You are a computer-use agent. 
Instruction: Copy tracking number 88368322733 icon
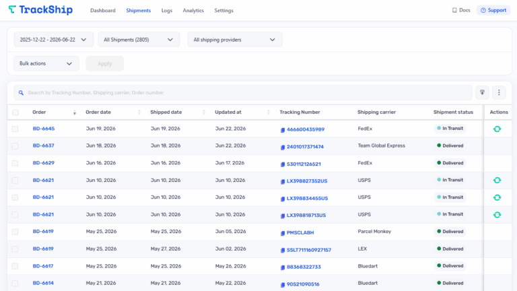pyautogui.click(x=283, y=267)
